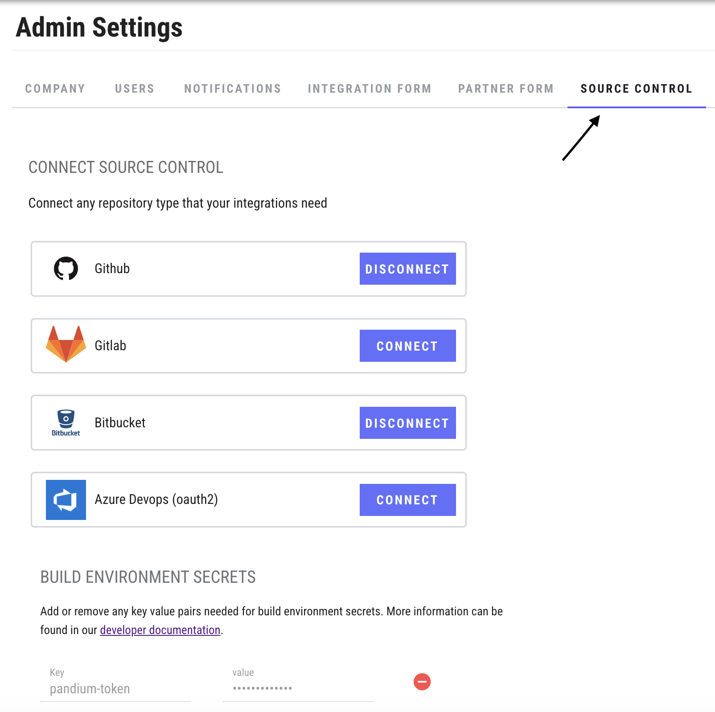This screenshot has height=712, width=715.
Task: Click the Admin Settings page heading
Action: coord(99,28)
